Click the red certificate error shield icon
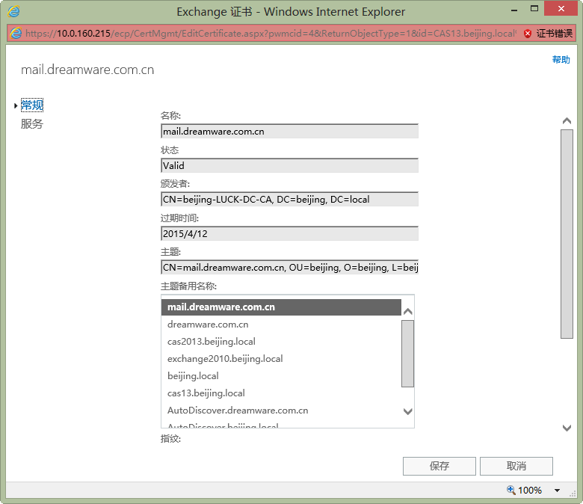Screen dimensions: 583x504 [x=527, y=34]
